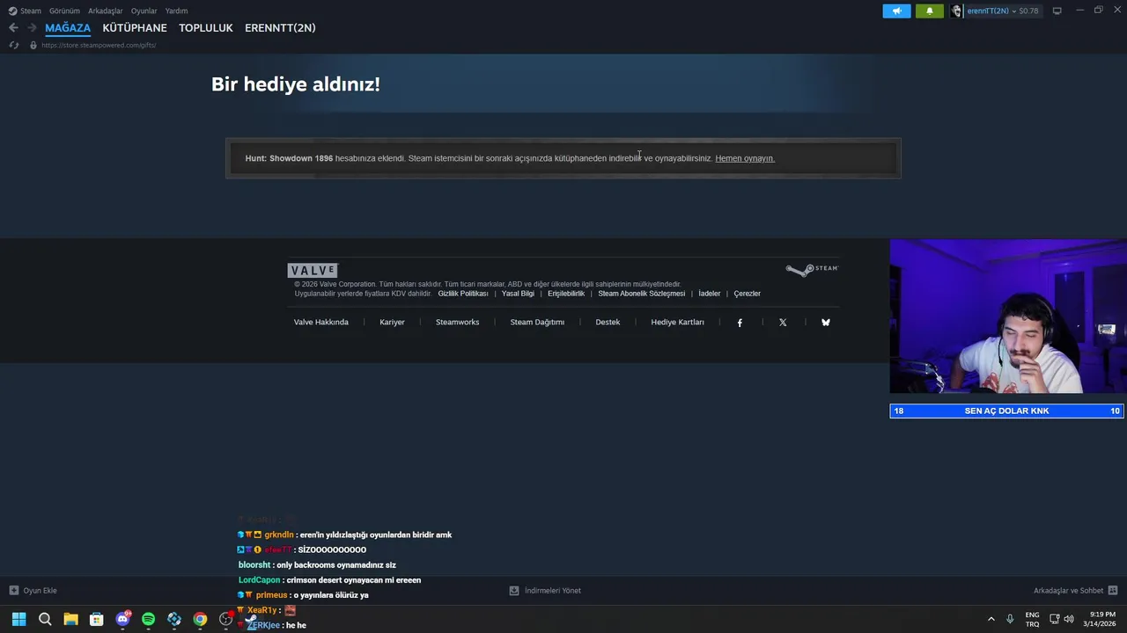Minimize the Steam window
This screenshot has width=1127, height=633.
(1079, 11)
